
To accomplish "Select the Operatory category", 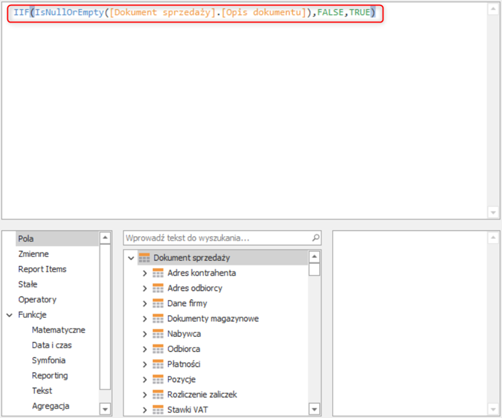I will [37, 299].
